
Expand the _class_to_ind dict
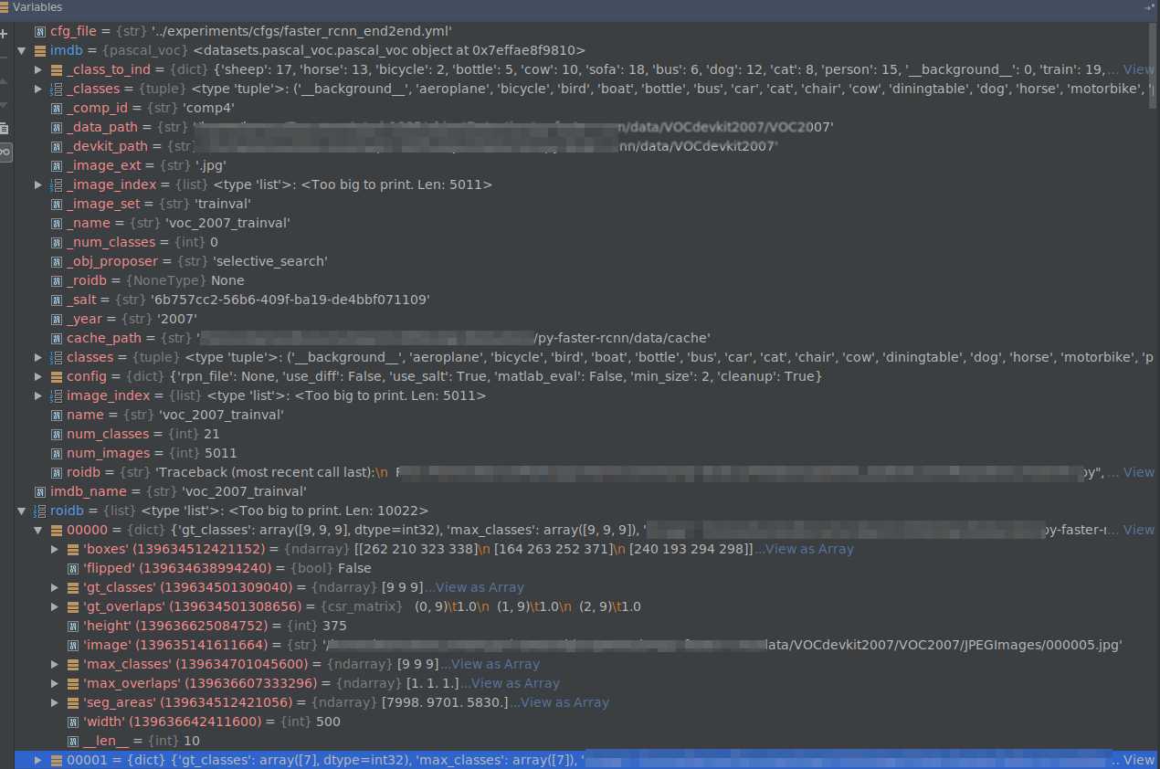click(37, 69)
